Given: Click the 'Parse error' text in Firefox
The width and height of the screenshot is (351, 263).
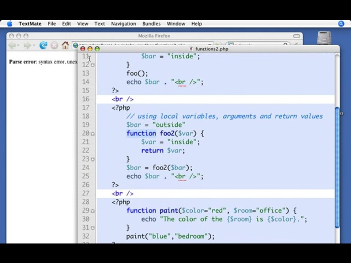Looking at the screenshot, I should [22, 62].
